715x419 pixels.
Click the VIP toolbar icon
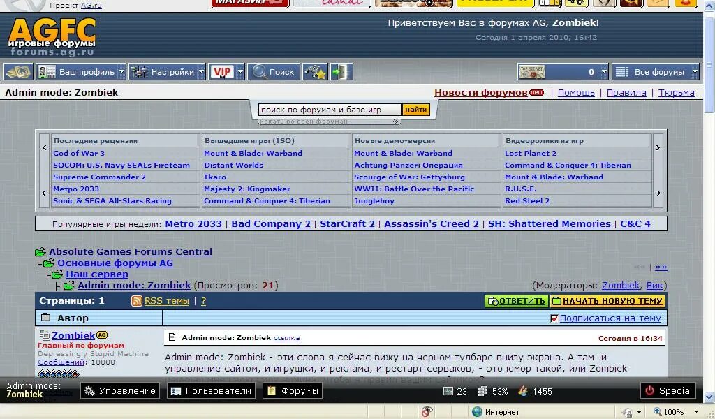pos(221,72)
